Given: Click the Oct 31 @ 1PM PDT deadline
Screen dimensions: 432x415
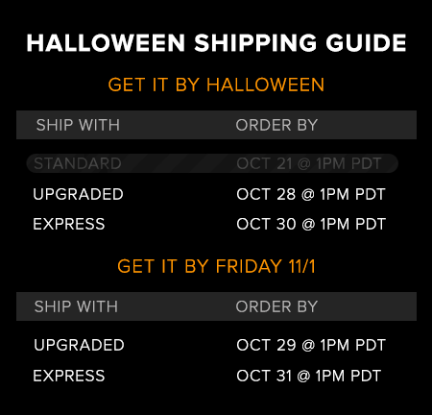Looking at the screenshot, I should coord(309,376).
